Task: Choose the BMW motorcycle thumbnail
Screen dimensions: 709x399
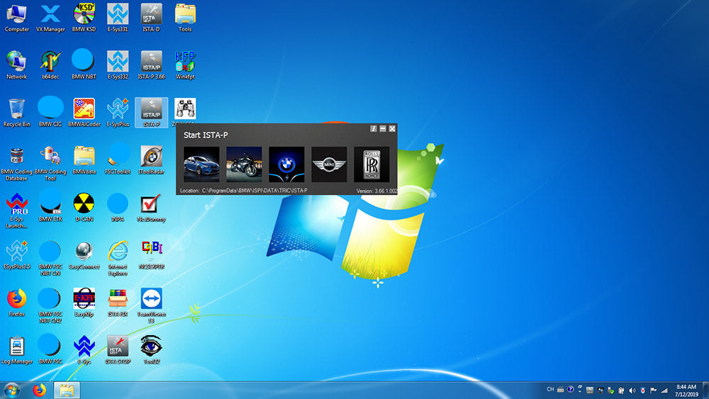Action: click(244, 164)
